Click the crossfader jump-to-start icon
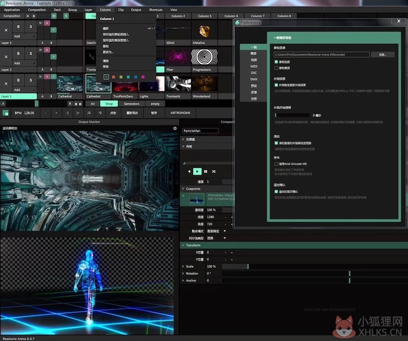 pyautogui.click(x=76, y=104)
